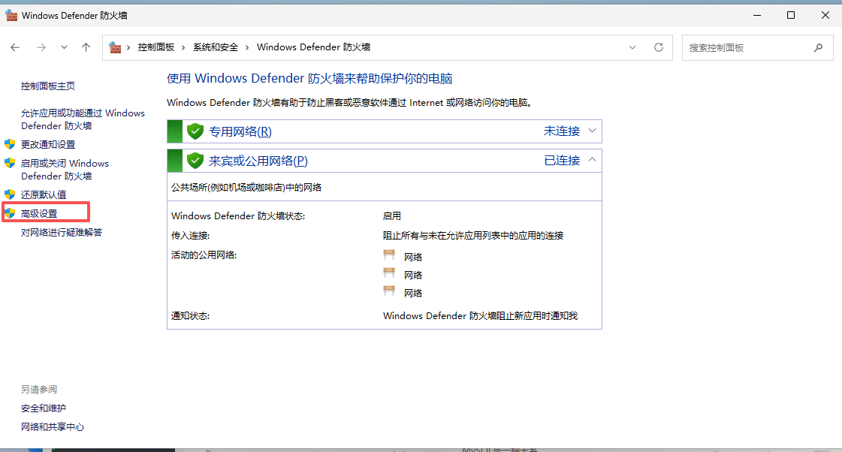The image size is (842, 452).
Task: Refresh the control panel page
Action: click(658, 47)
